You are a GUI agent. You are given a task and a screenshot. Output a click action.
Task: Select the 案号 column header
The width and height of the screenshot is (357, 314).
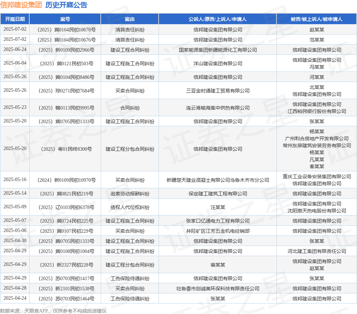click(65, 19)
